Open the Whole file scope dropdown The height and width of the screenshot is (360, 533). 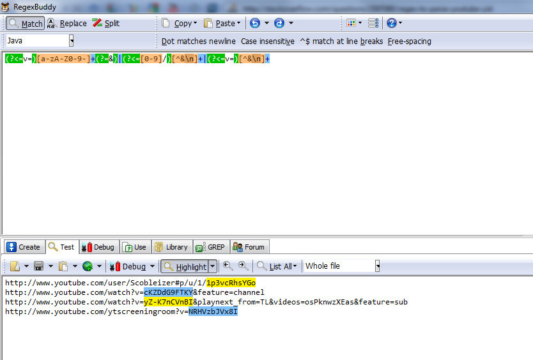point(377,266)
